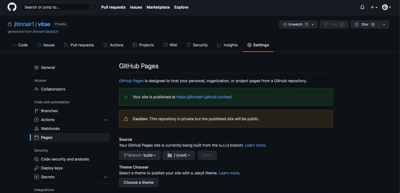
Task: Switch to the repository Issues tab
Action: click(46, 45)
